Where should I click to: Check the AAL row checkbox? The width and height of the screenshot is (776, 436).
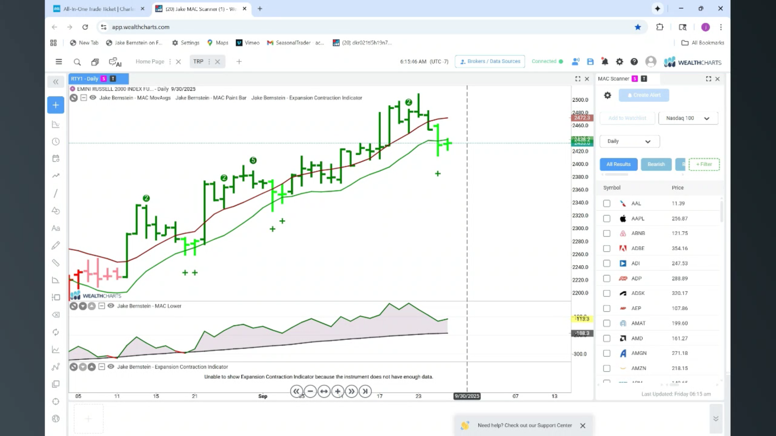(607, 203)
